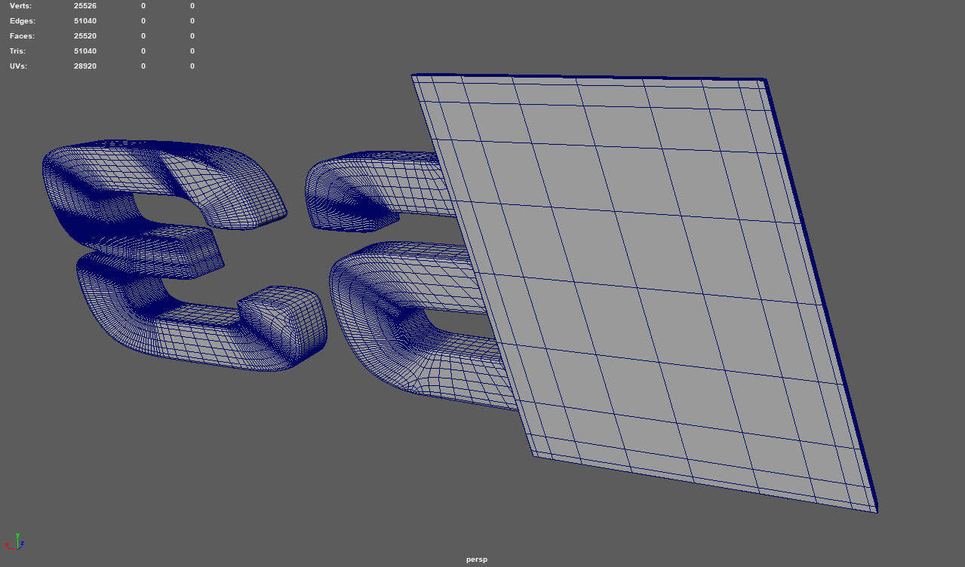The height and width of the screenshot is (567, 965).
Task: Click the Edges label in the heads-up display
Action: (23, 21)
